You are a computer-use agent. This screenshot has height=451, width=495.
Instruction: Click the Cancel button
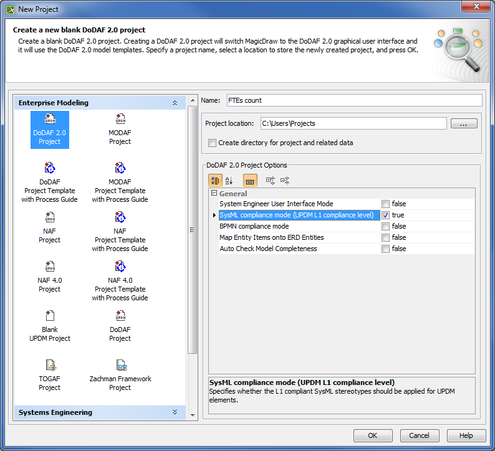[420, 435]
